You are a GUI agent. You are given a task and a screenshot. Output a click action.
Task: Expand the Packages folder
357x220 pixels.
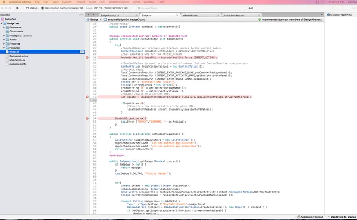(x=4, y=36)
